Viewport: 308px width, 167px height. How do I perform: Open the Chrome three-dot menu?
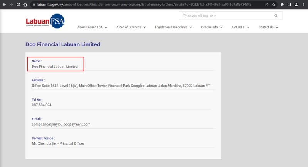pos(303,5)
